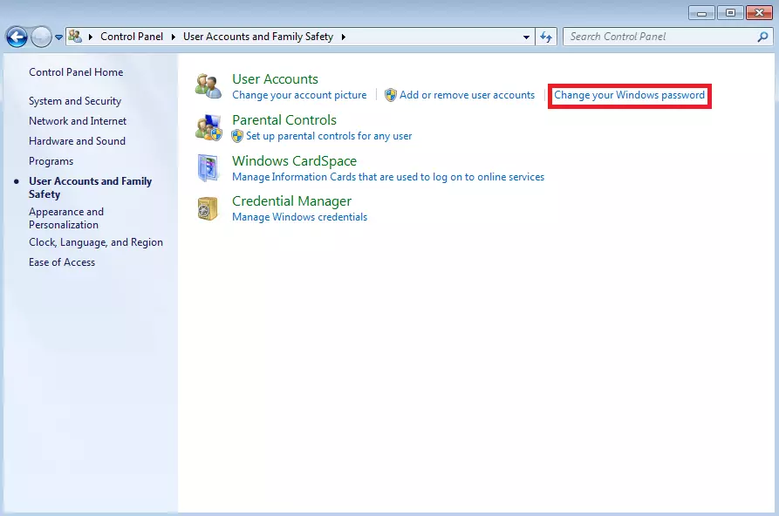
Task: Select User Accounts and Family Safety sidebar item
Action: [x=91, y=187]
